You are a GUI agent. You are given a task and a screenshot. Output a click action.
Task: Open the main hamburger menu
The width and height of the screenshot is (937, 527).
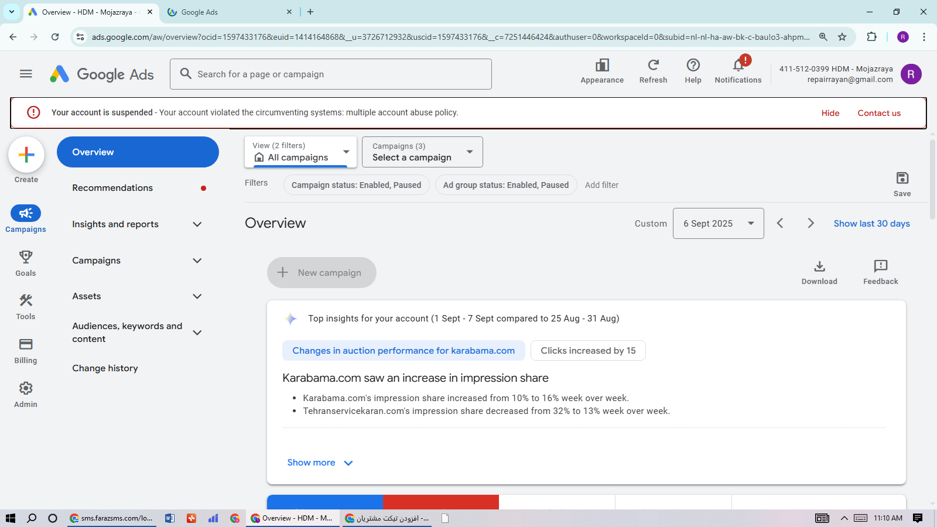click(26, 74)
